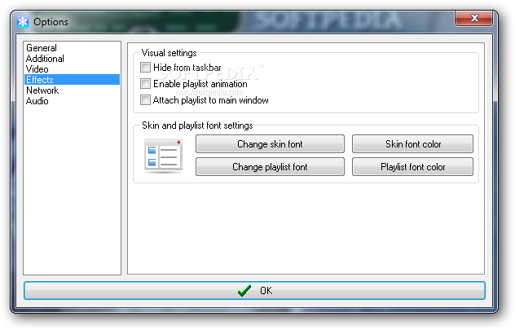Select the Effects category in the list
Image resolution: width=515 pixels, height=330 pixels.
(x=72, y=80)
